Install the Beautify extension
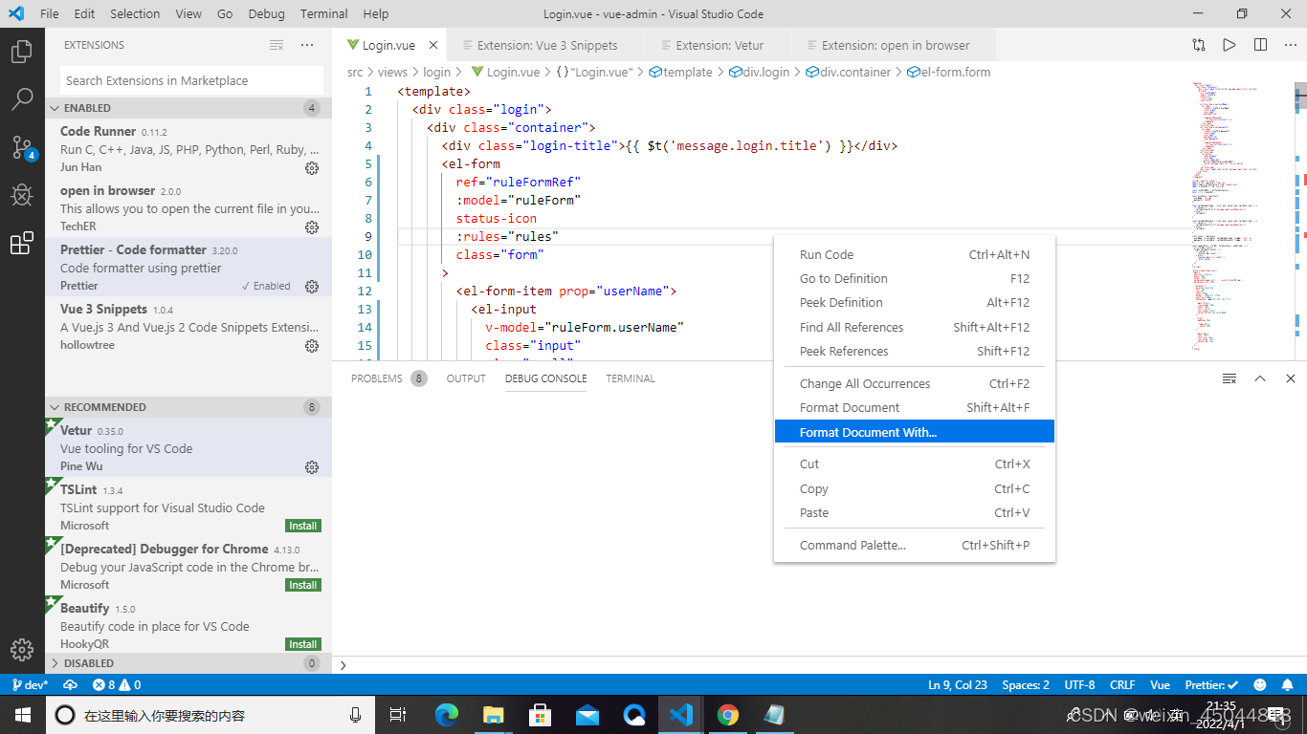This screenshot has height=734, width=1307. click(x=303, y=644)
